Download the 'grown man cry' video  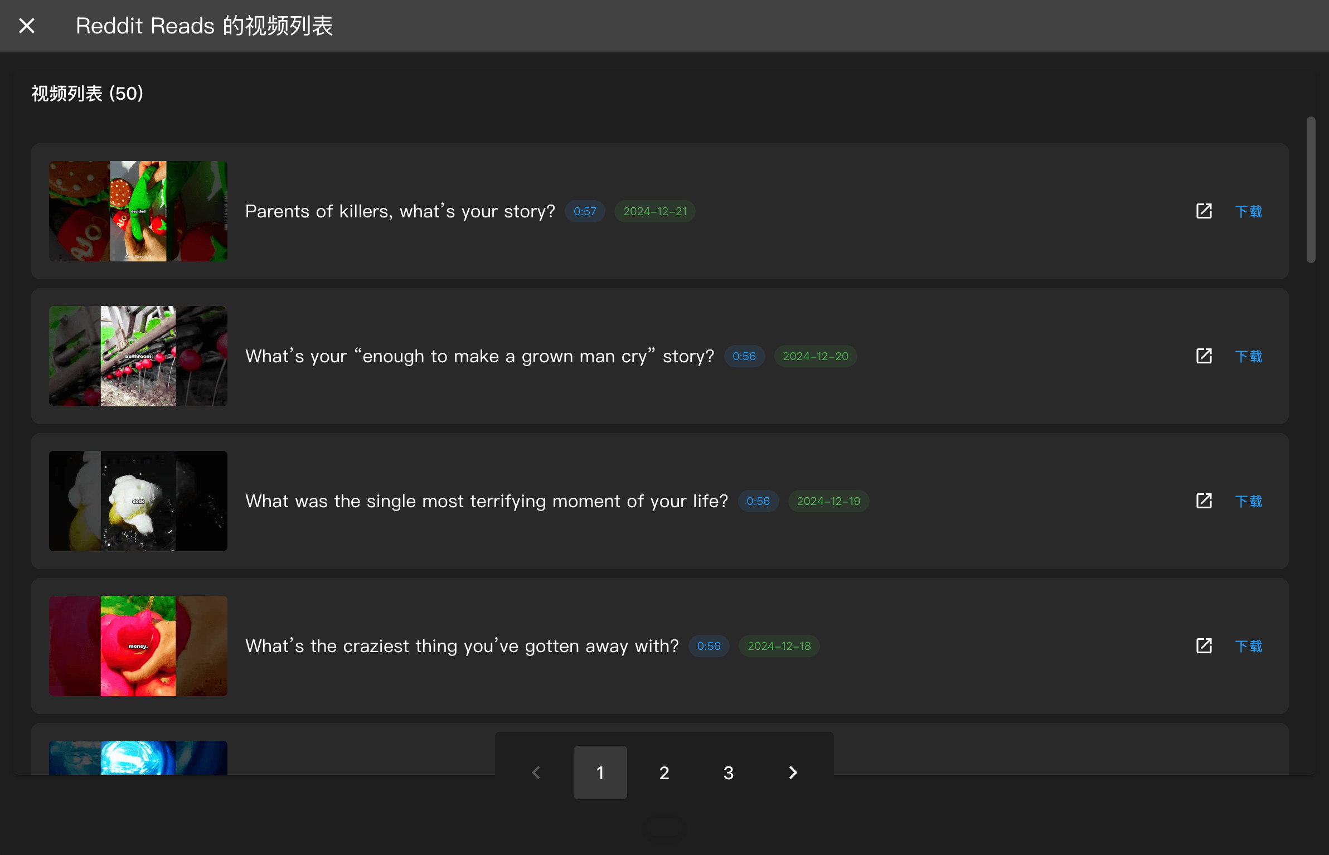[1249, 356]
